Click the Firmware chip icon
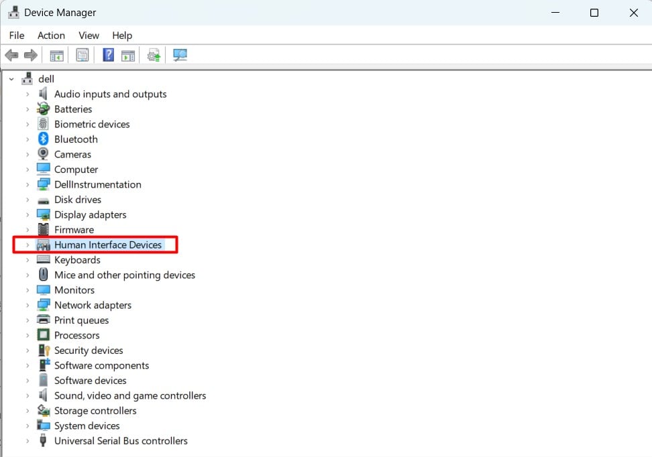The image size is (652, 457). (43, 229)
